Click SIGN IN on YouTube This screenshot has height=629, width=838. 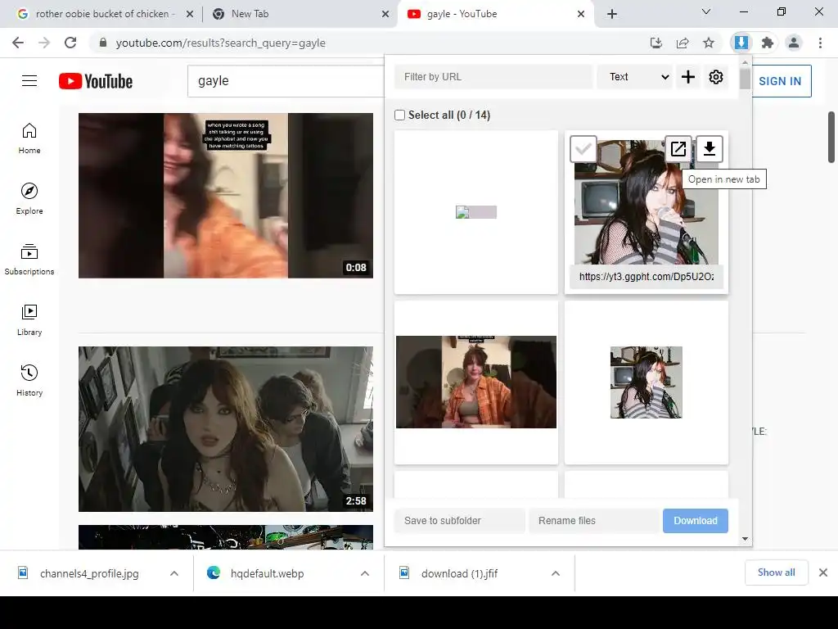(x=780, y=81)
